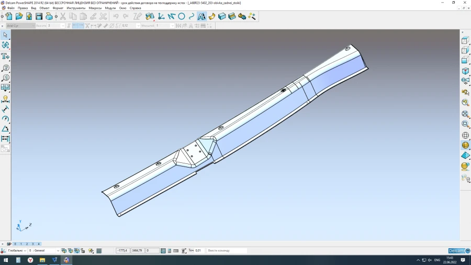Select the Arc creation tool
Image resolution: width=471 pixels, height=265 pixels.
(192, 16)
